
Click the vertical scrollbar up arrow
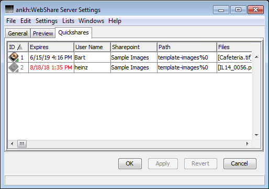pyautogui.click(x=256, y=57)
